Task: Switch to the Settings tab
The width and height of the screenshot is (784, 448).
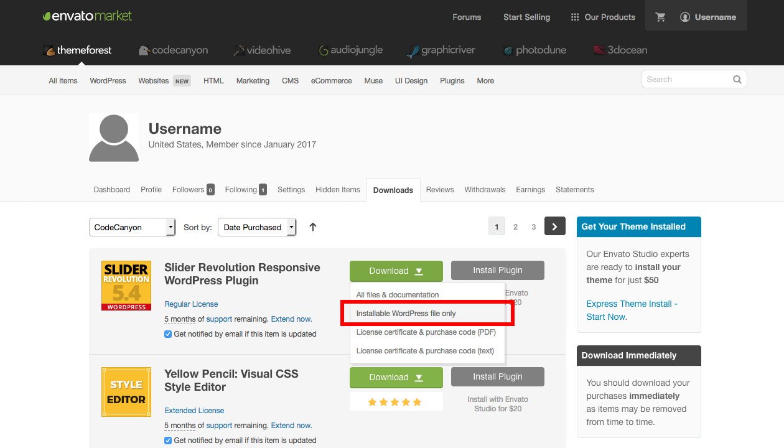Action: pos(291,190)
